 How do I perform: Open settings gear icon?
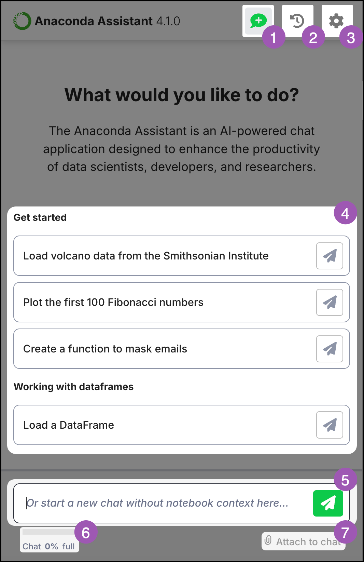click(337, 21)
